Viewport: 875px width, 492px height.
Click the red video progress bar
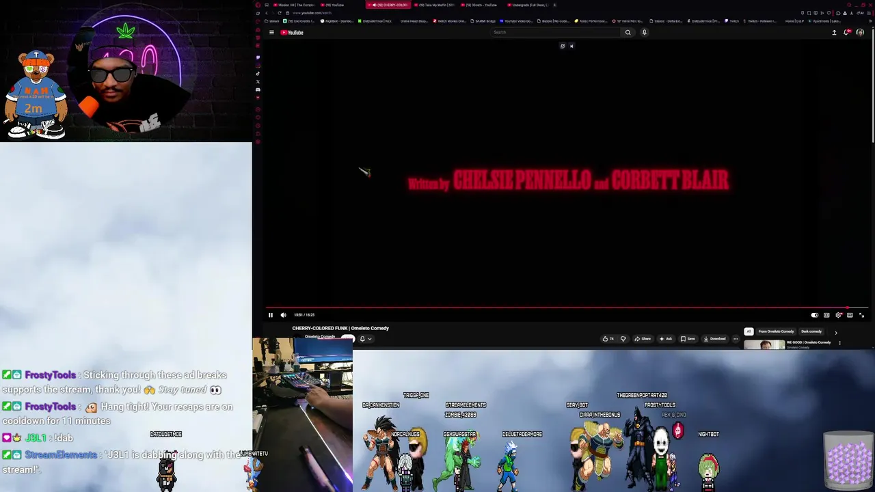[x=567, y=308]
